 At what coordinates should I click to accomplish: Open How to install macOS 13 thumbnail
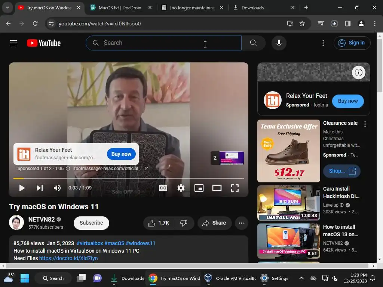click(289, 241)
